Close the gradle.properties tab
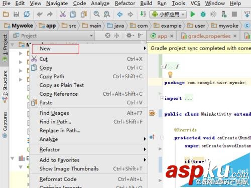 (x=235, y=36)
